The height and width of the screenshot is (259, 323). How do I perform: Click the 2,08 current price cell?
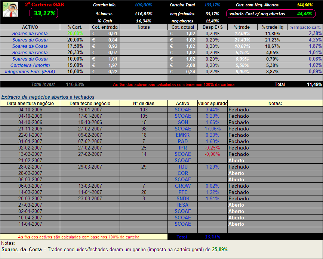coord(183,65)
